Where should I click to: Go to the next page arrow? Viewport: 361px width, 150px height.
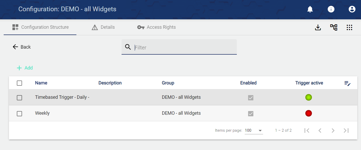(x=333, y=130)
